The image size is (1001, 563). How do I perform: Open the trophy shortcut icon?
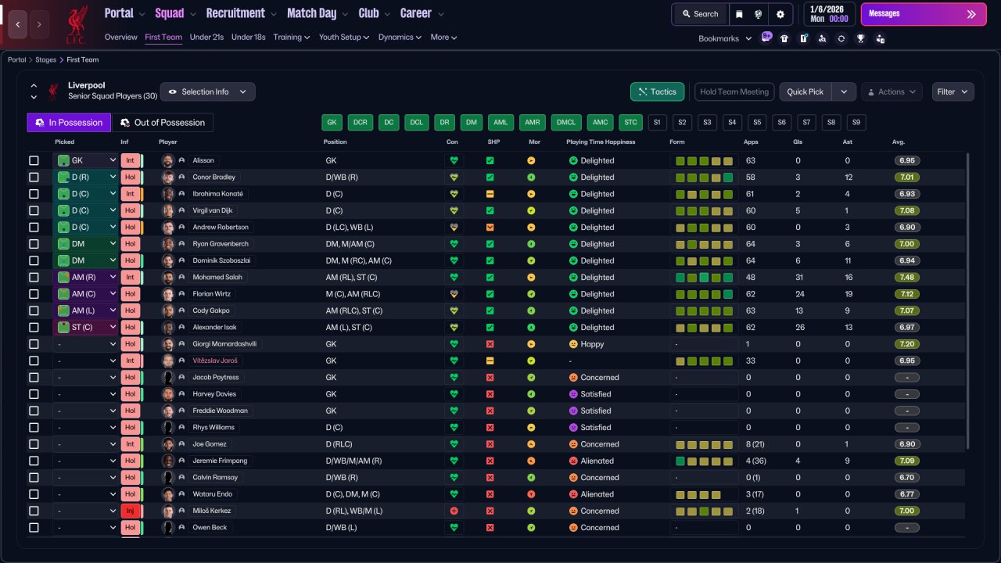pos(860,38)
